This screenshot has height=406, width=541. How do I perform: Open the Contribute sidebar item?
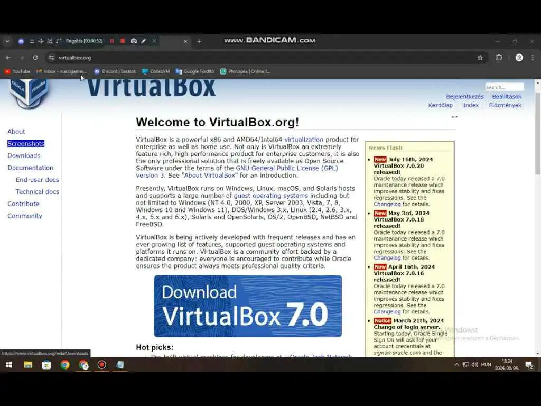point(23,204)
